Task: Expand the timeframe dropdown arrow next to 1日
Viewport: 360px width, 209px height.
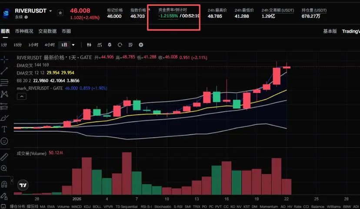Action: coord(73,45)
